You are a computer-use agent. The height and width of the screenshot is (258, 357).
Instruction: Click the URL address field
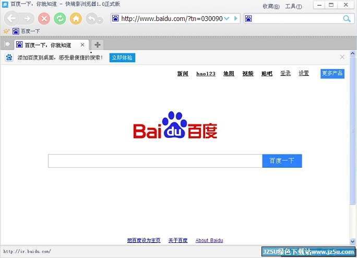172,18
